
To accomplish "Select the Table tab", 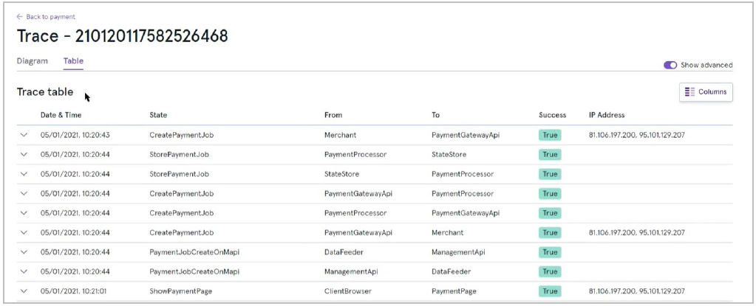I will point(73,61).
